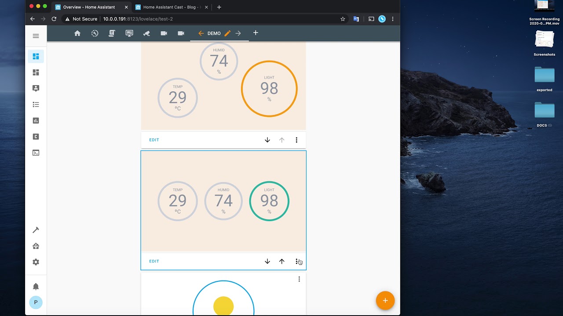Screen dimensions: 563x316
Task: Move the DEMO view right with the arrow
Action: [238, 33]
